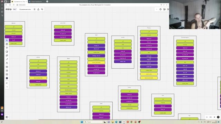The width and height of the screenshot is (221, 124).
Task: Select the Sticky note tool
Action: coord(7,52)
